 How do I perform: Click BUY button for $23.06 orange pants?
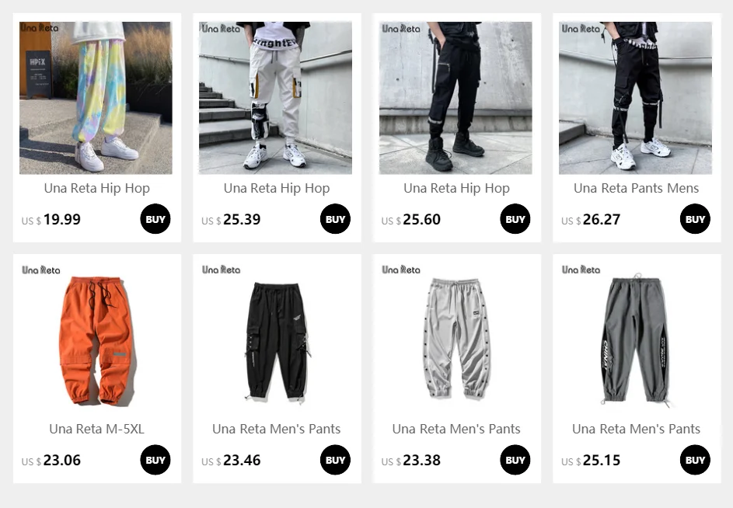point(155,460)
